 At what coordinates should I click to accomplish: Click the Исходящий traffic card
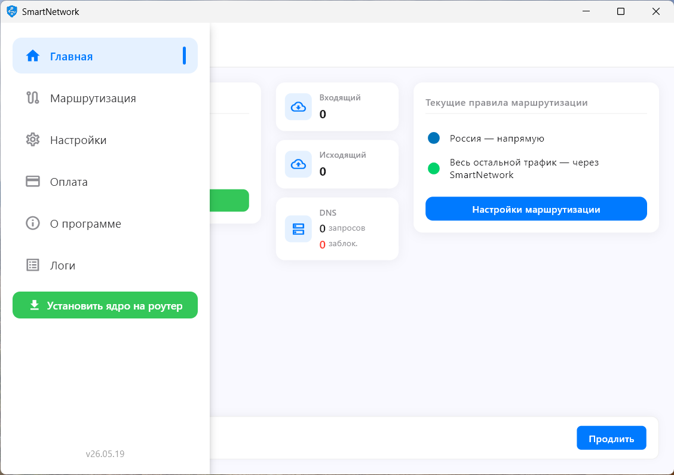337,164
